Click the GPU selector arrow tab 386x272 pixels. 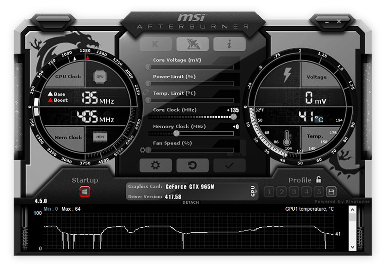pyautogui.click(x=254, y=191)
